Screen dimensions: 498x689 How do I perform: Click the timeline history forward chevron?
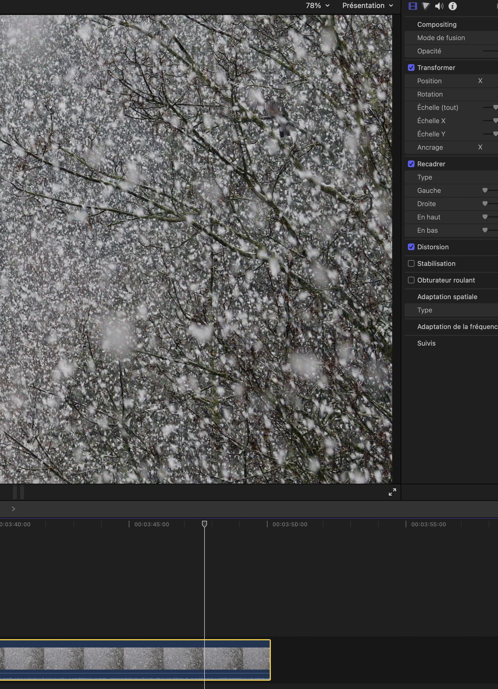tap(13, 509)
